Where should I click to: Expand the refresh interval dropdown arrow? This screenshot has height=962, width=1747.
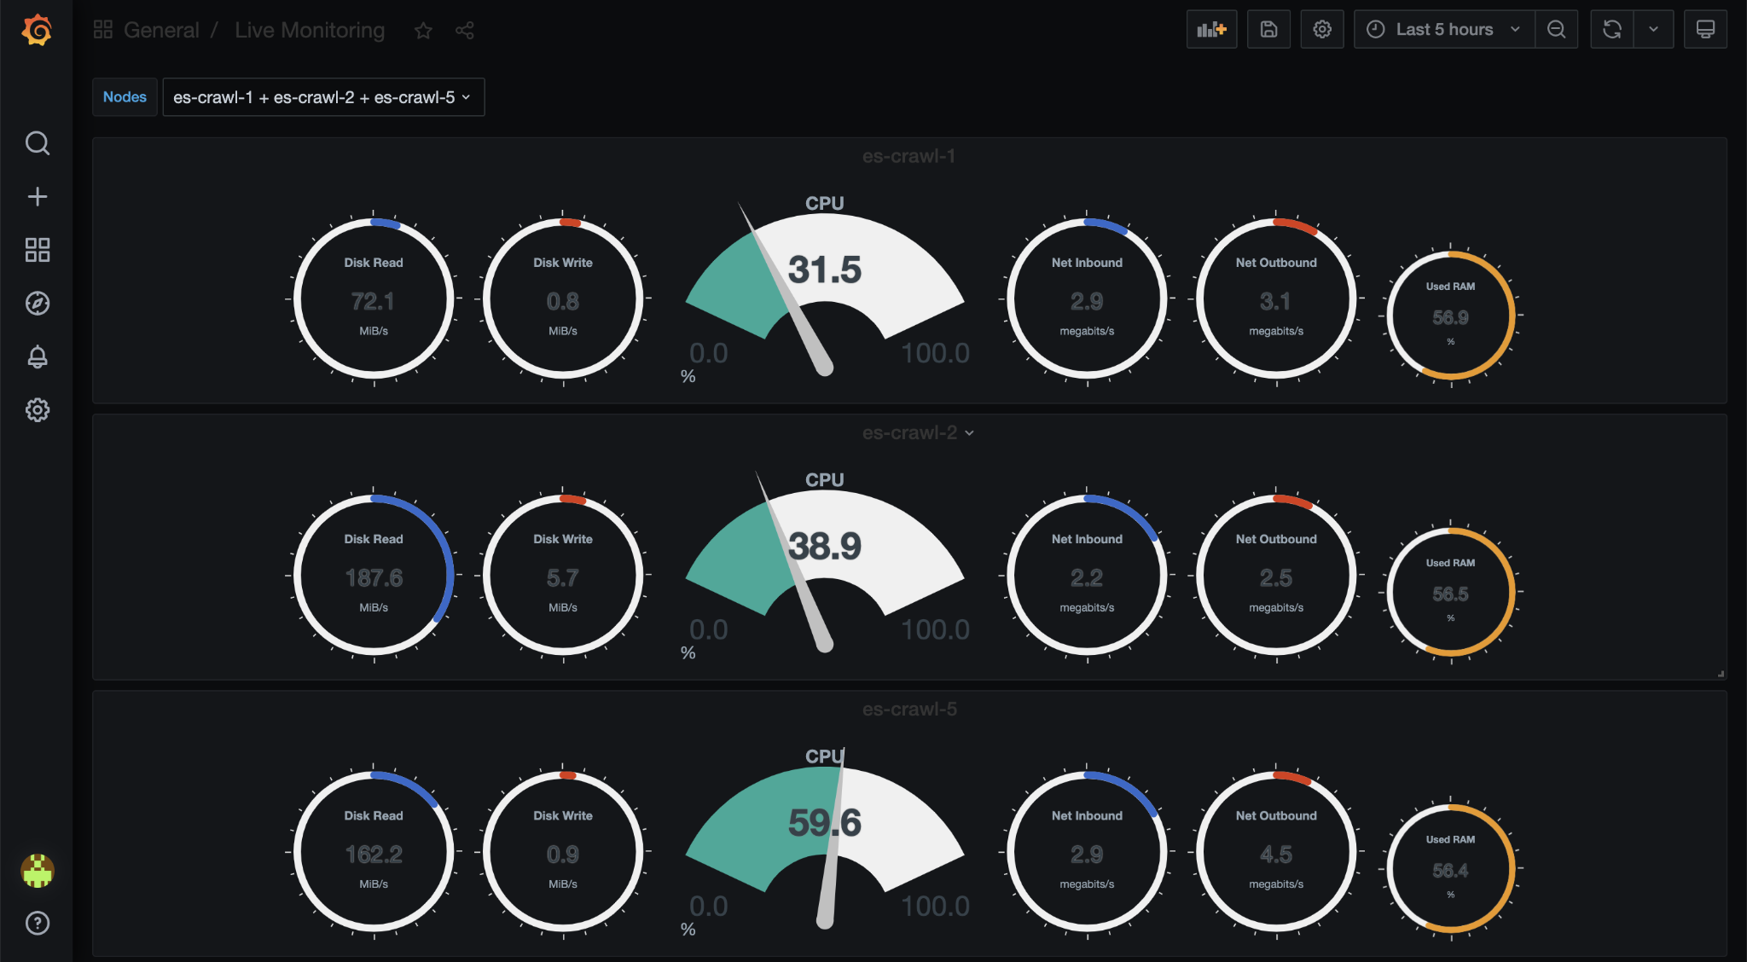[x=1653, y=30]
